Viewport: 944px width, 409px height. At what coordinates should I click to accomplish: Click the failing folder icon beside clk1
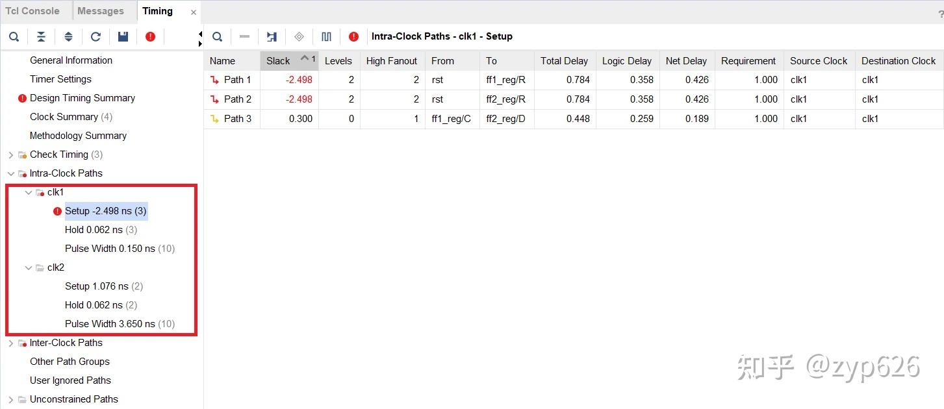point(40,192)
